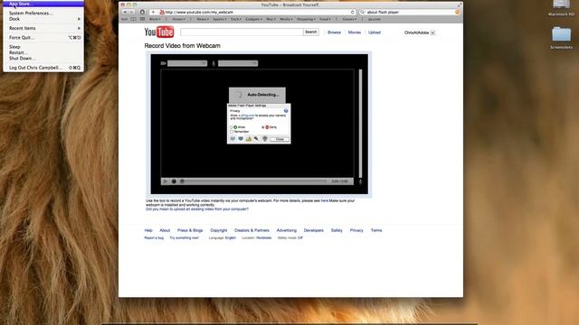Open the Privacy footer link
This screenshot has height=325, width=579.
(356, 230)
